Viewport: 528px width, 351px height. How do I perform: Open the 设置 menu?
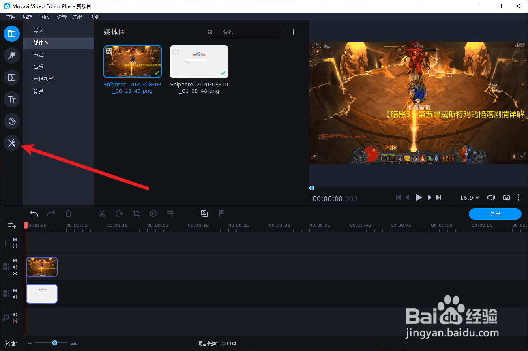[x=62, y=17]
